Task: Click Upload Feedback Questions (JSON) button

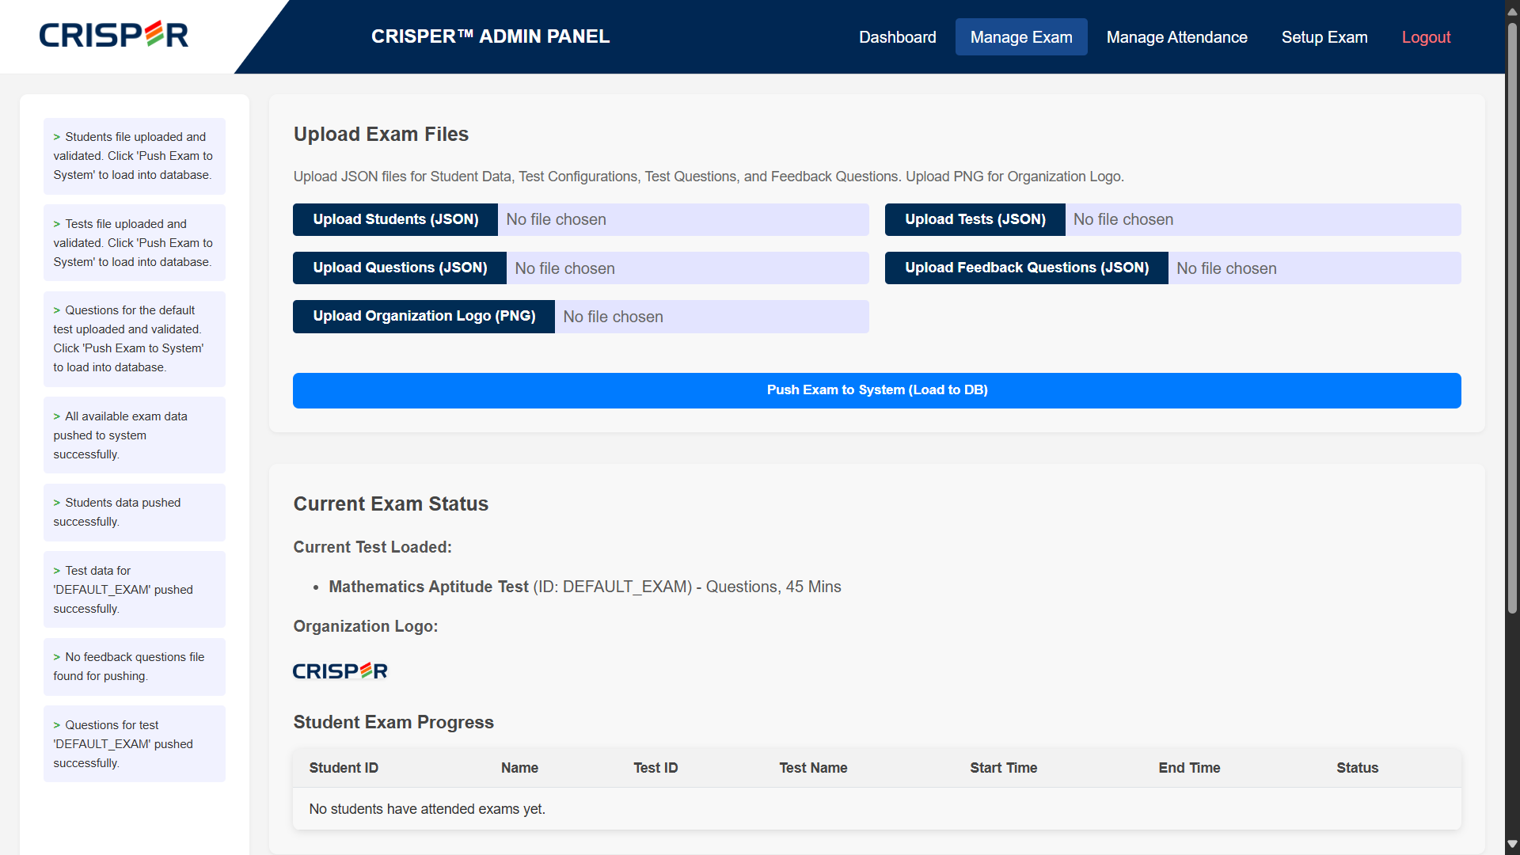Action: click(1027, 268)
